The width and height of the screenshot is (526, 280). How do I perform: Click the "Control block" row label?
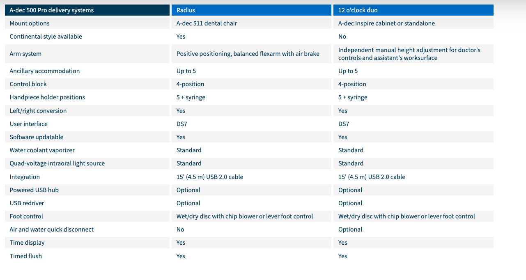coord(28,84)
